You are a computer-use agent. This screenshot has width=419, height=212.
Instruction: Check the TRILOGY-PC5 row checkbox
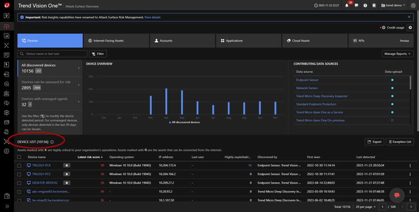click(19, 174)
